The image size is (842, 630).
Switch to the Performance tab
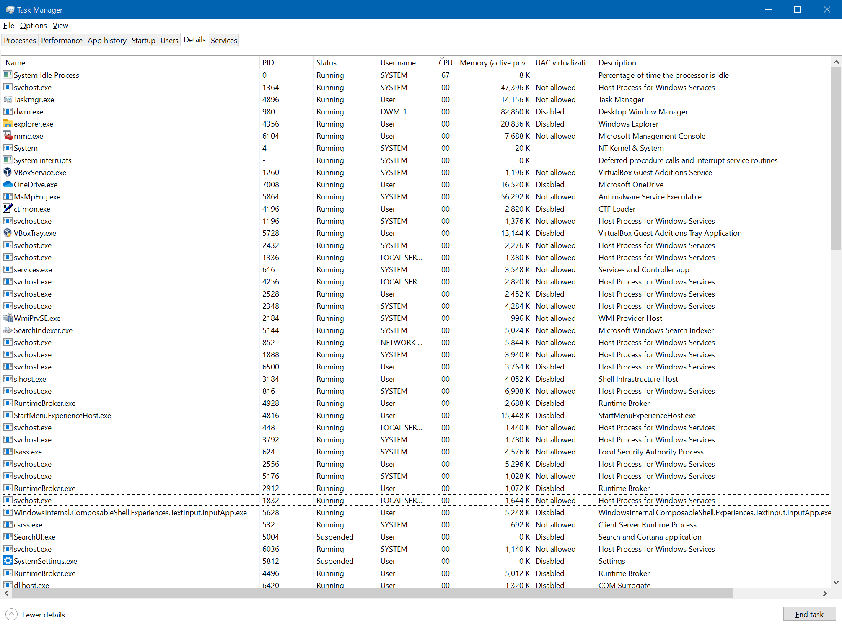pos(62,41)
